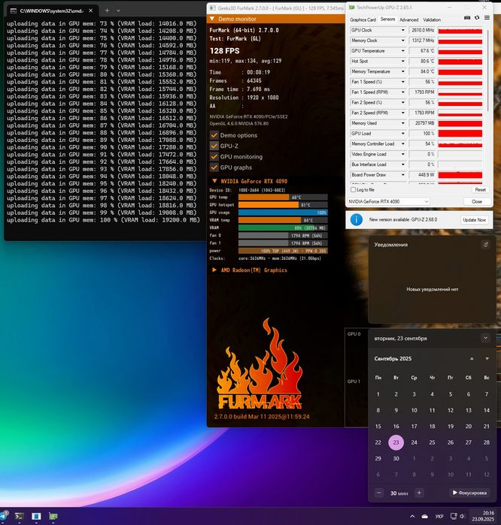Click the Update Now button
This screenshot has width=501, height=525.
[474, 220]
